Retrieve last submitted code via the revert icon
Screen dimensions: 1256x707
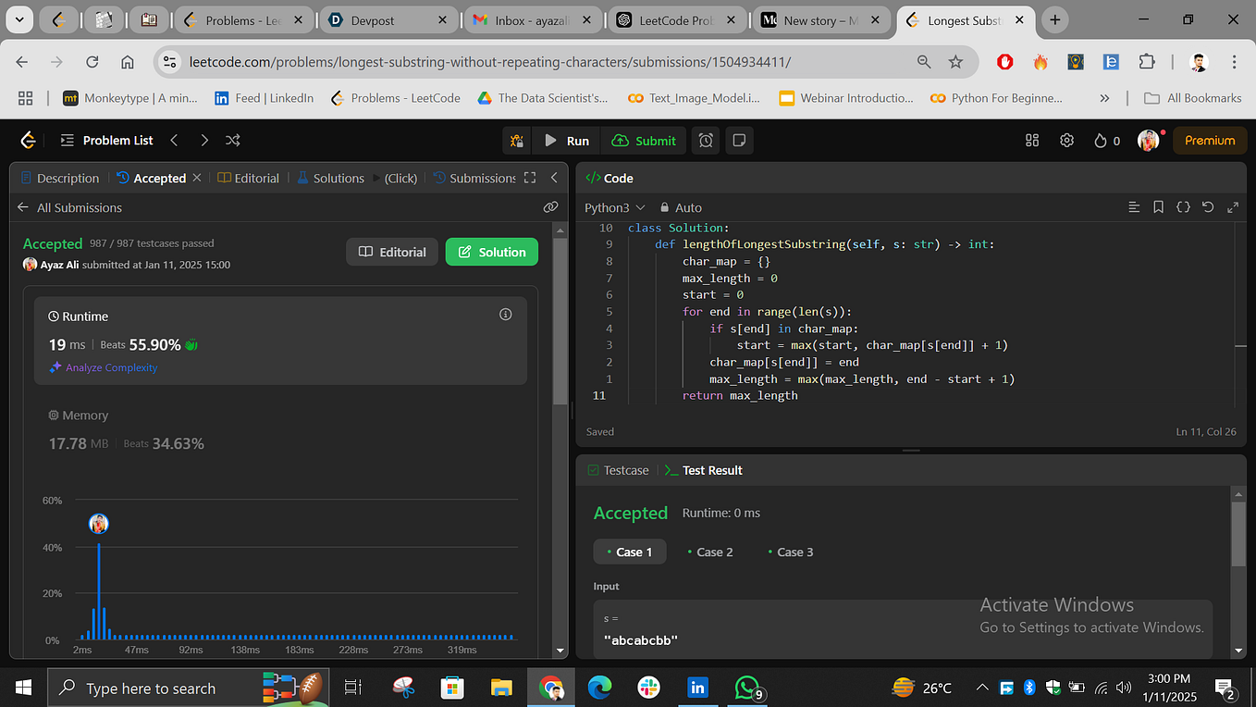(1208, 206)
